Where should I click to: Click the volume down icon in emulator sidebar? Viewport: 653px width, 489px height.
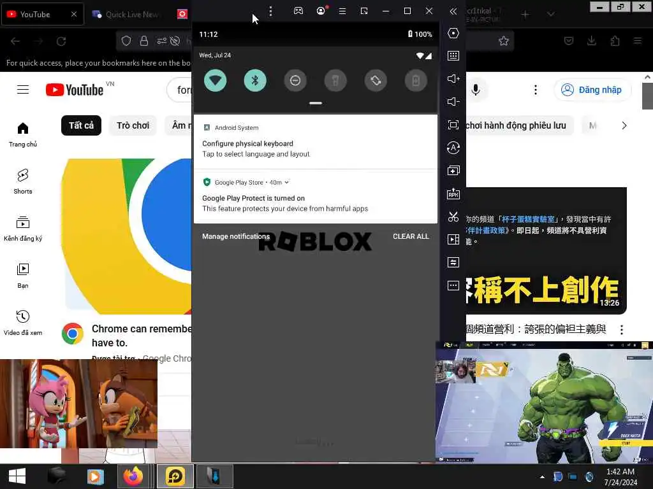tap(453, 101)
